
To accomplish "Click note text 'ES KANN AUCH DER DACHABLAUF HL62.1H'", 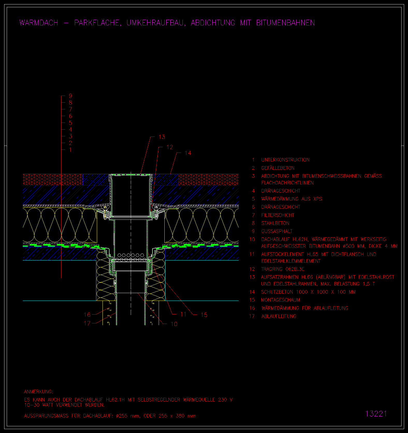I will [74, 400].
